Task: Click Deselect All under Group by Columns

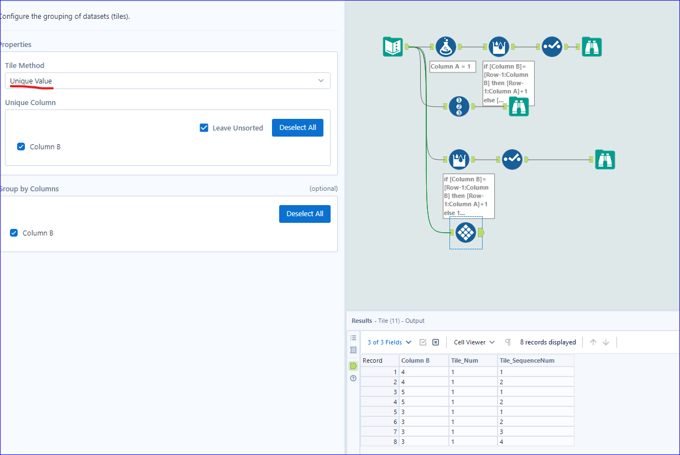Action: [305, 213]
